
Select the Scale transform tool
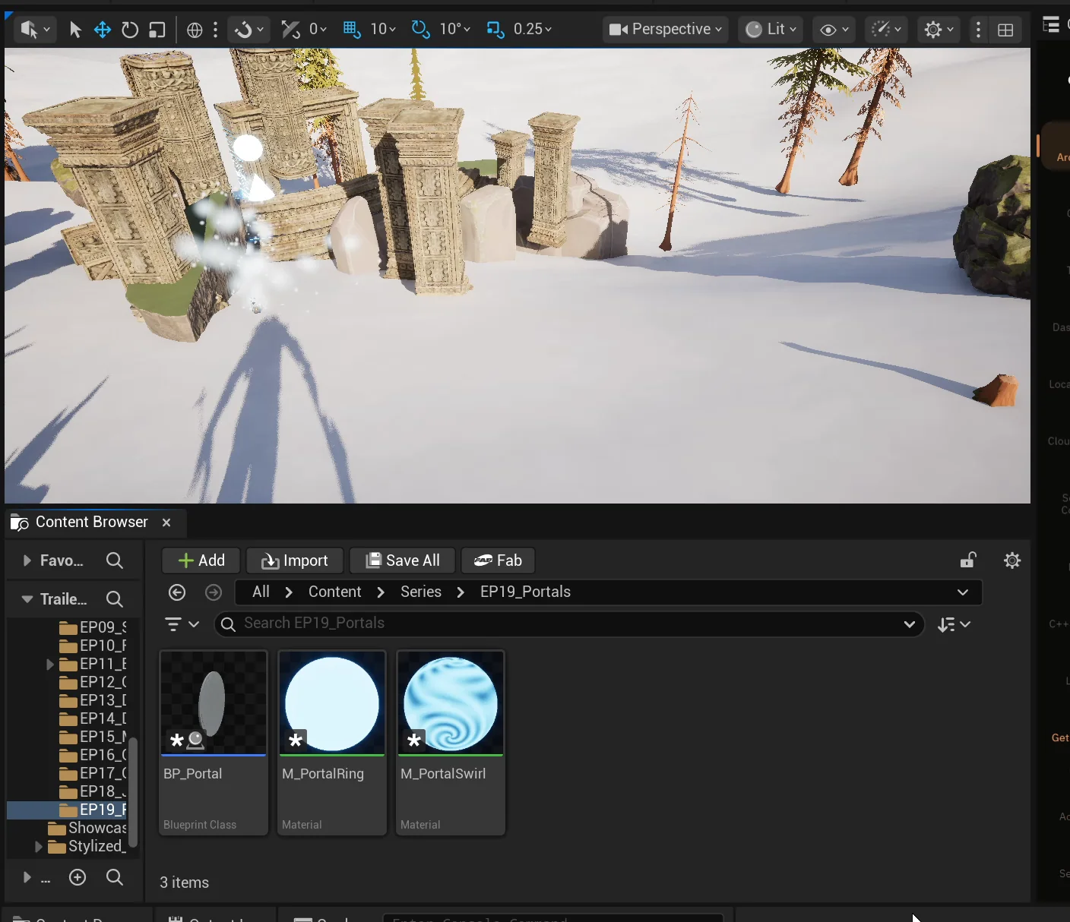click(157, 30)
